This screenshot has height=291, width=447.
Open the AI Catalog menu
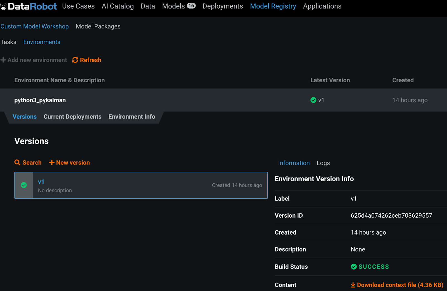tap(118, 6)
